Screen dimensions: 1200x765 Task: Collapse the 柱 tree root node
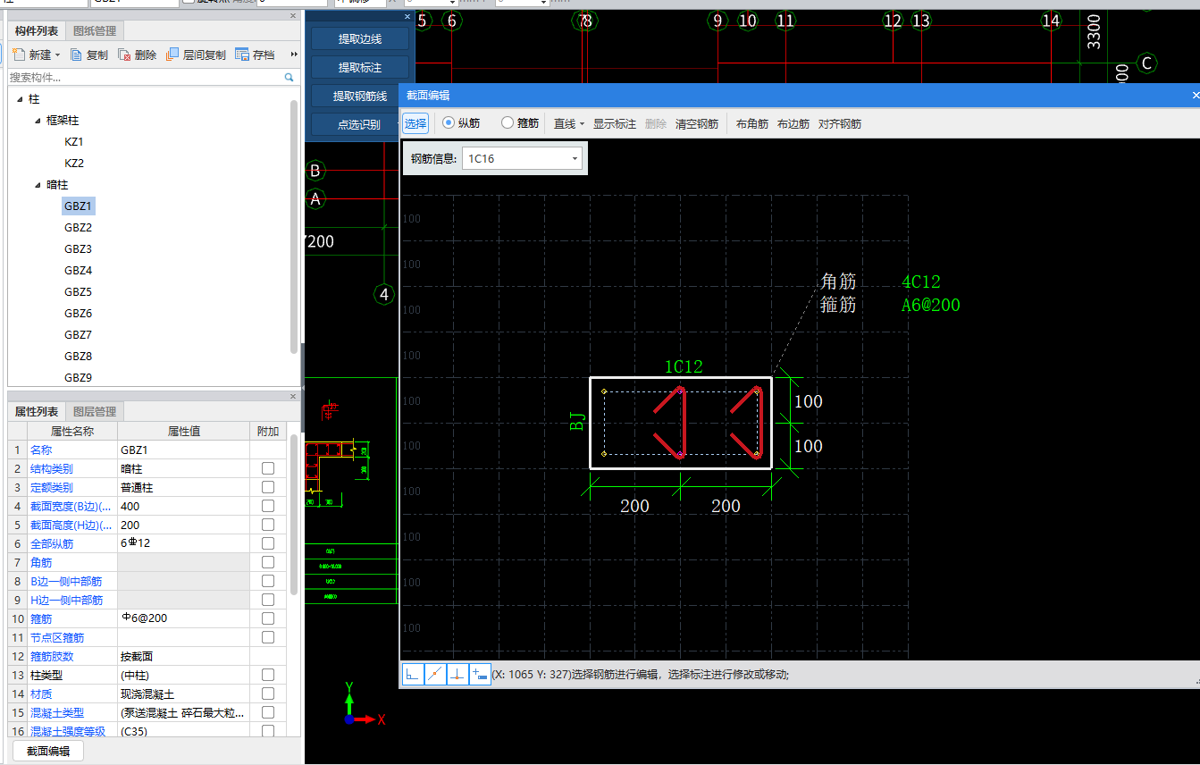click(20, 99)
